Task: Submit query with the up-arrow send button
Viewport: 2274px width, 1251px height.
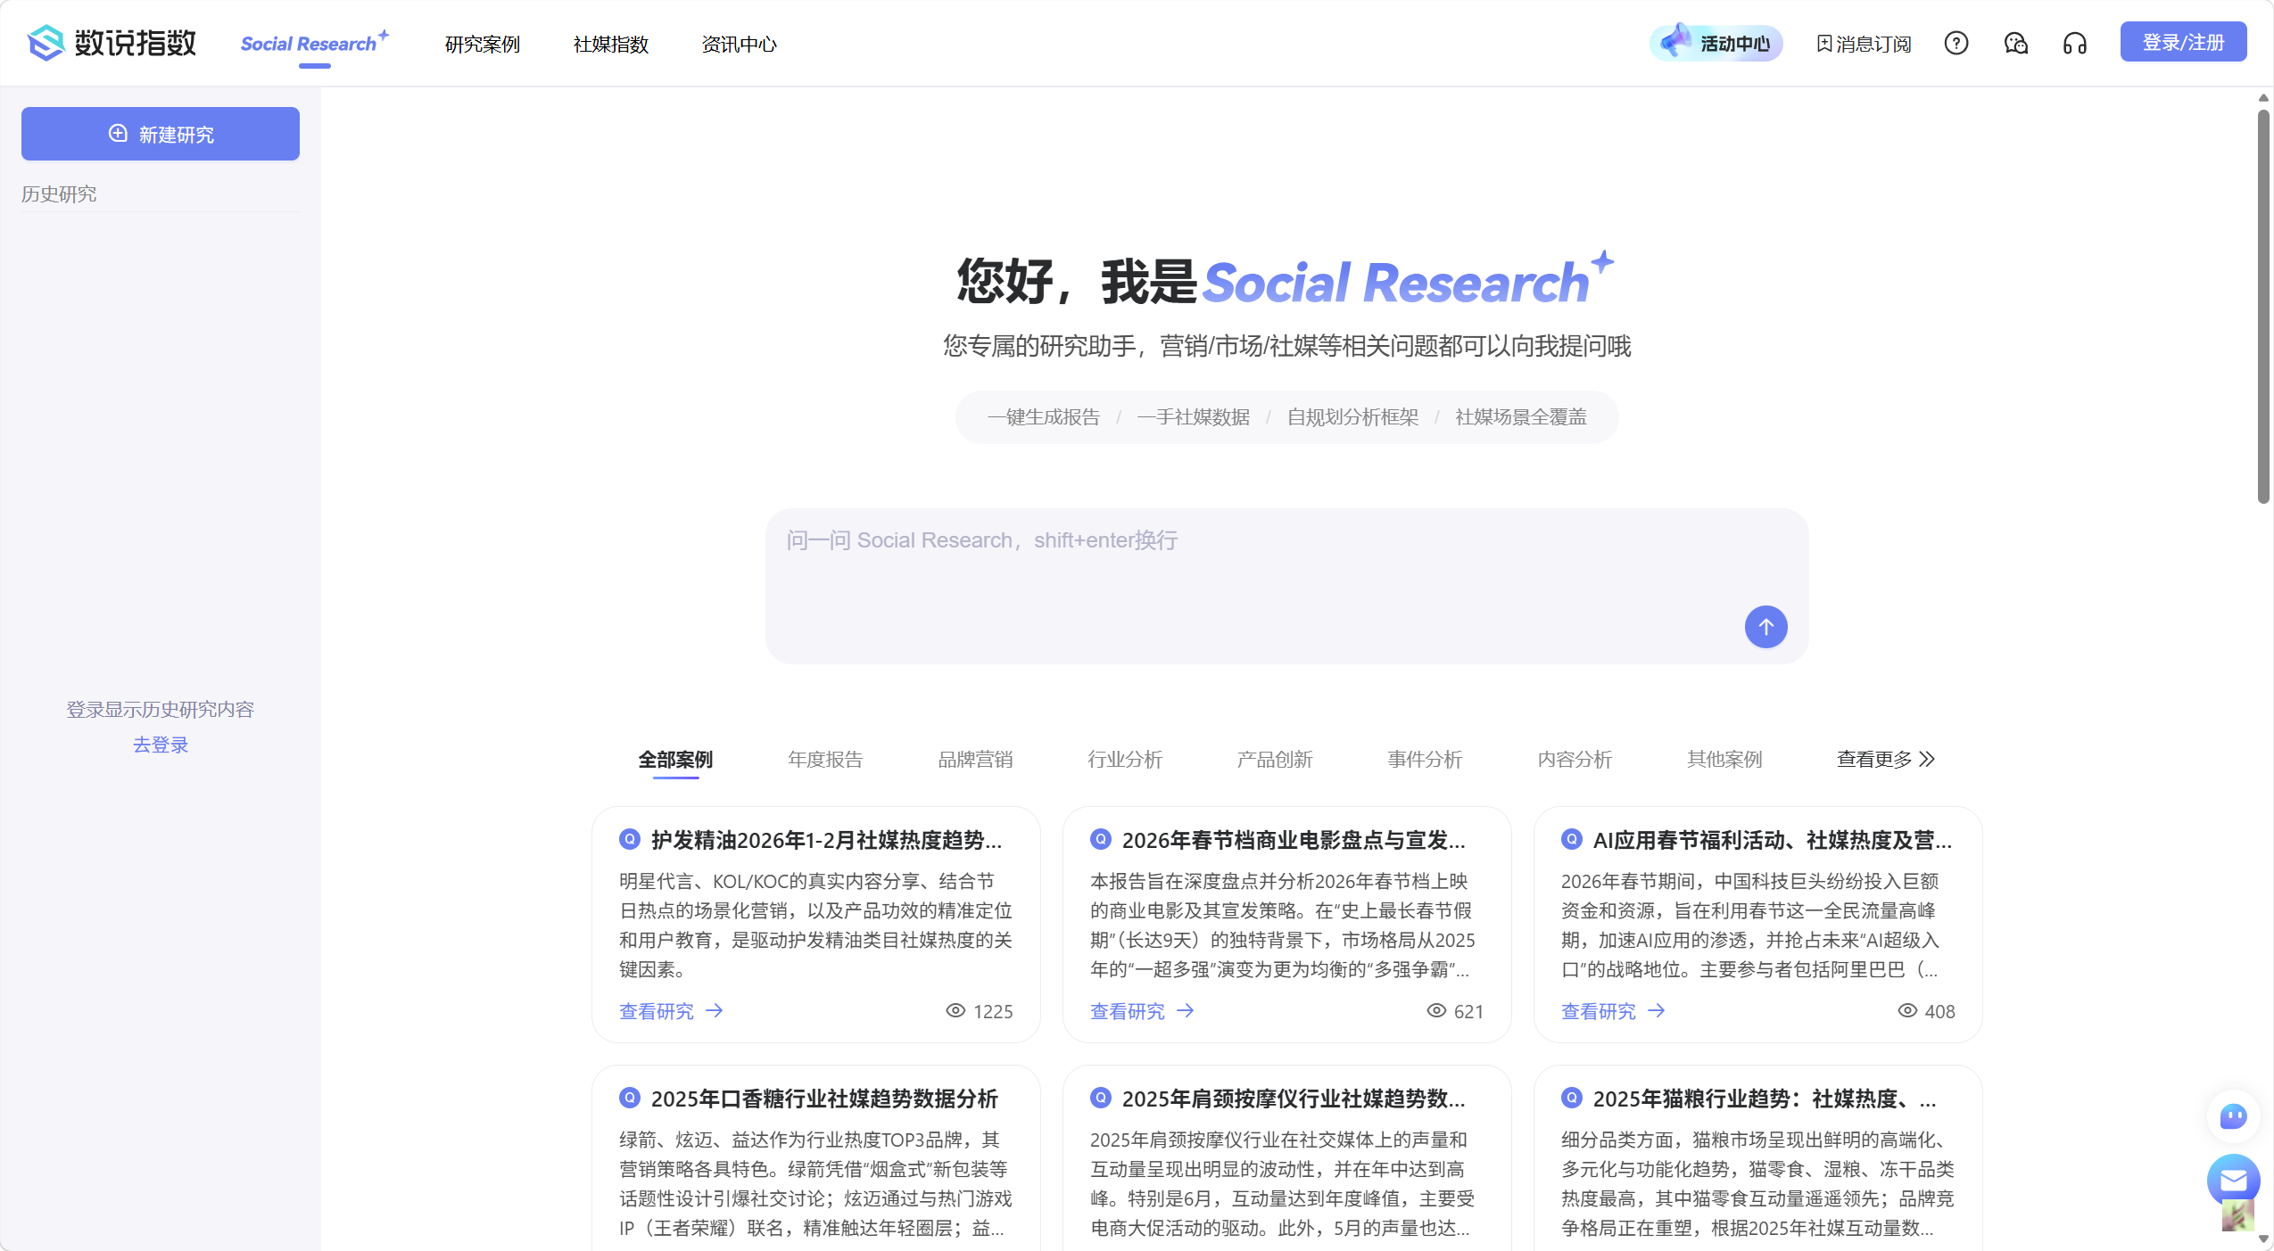Action: pyautogui.click(x=1765, y=627)
